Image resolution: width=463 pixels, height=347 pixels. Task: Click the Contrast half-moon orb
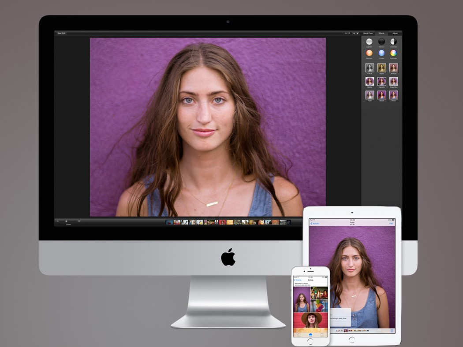click(x=393, y=42)
